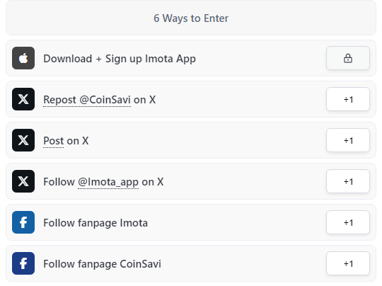Claim +1 for Repost @CoinSavi on X

(x=348, y=99)
